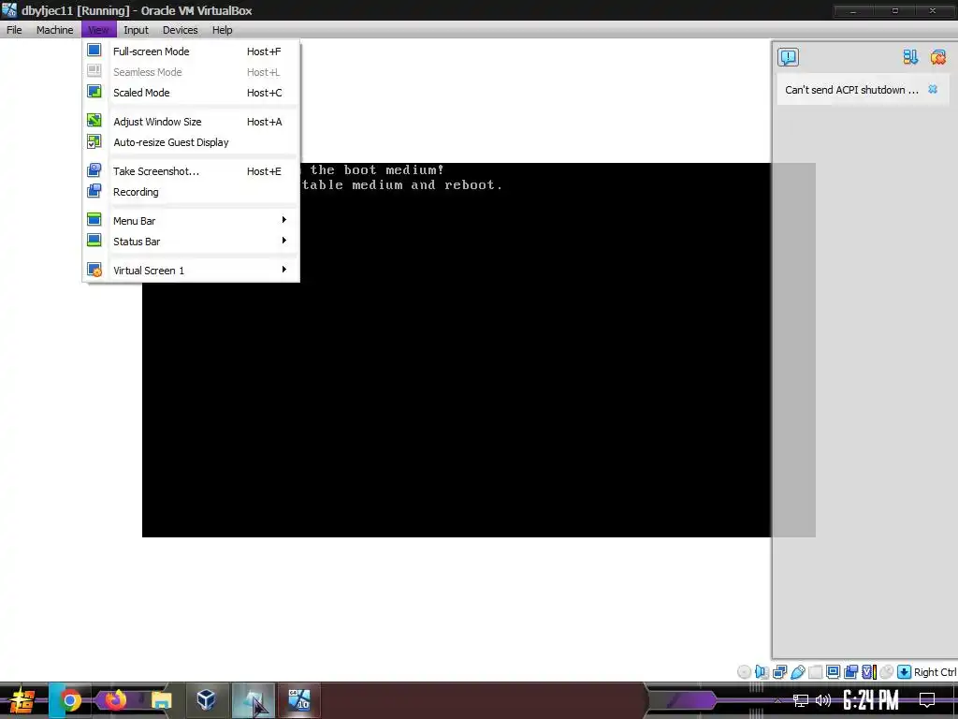Screen dimensions: 958x719
Task: Click the display status bar indicator
Action: pos(833,672)
